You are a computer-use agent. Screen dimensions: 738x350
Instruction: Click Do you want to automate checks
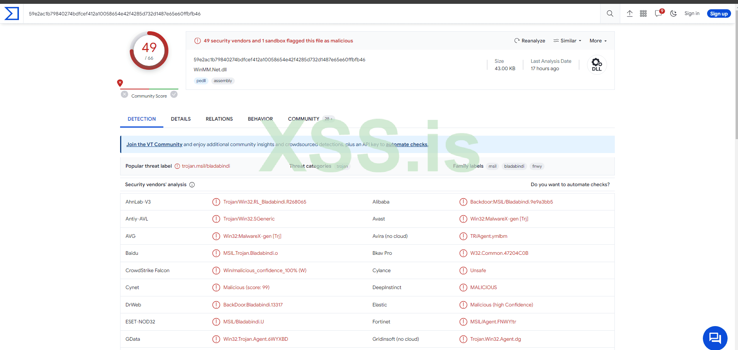570,185
